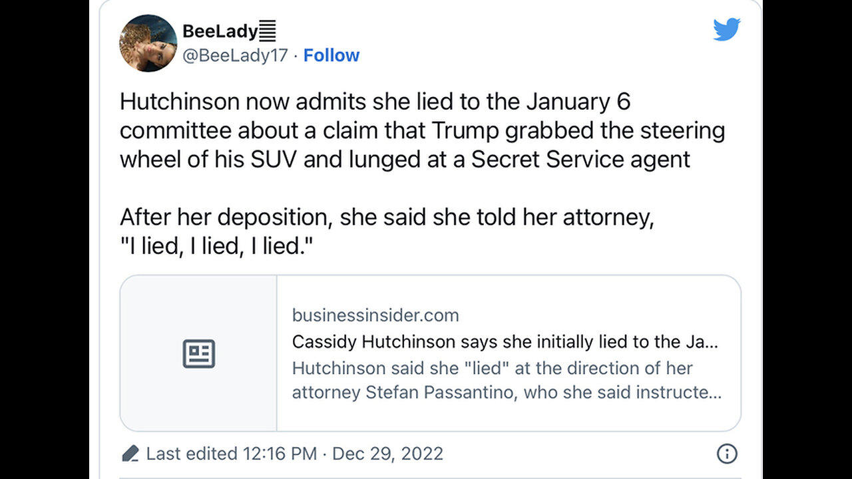852x479 pixels.
Task: Click the Twitter bird logo
Action: (x=726, y=29)
